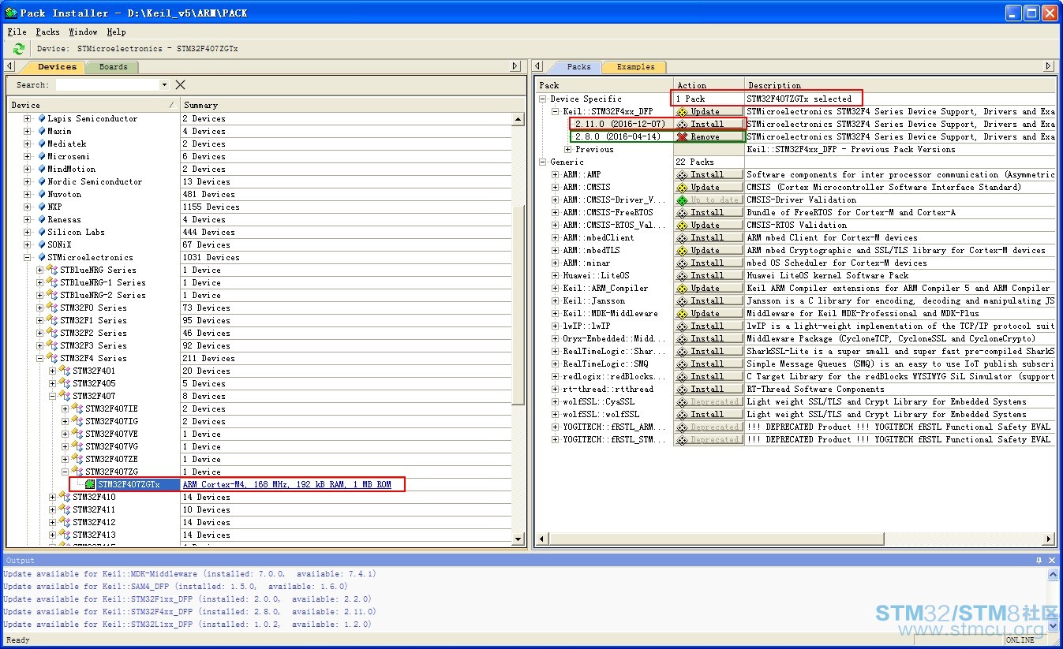Select the STM32F407ZGTx device row
This screenshot has height=649, width=1063.
[128, 484]
